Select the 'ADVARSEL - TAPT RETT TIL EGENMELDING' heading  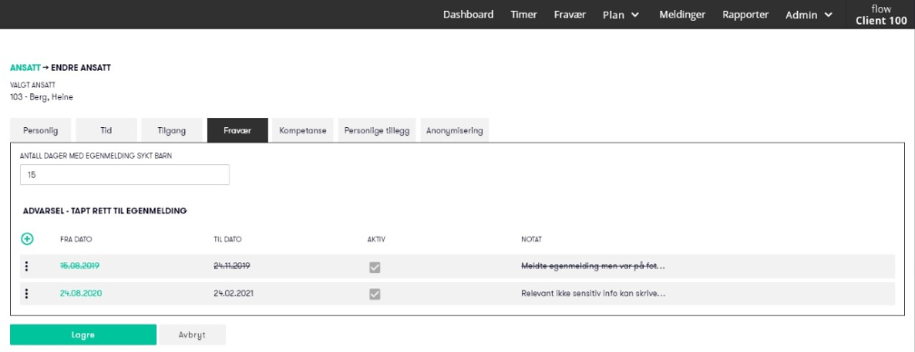click(x=105, y=211)
